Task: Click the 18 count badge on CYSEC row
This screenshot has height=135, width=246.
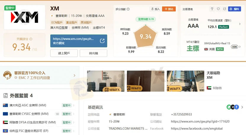Action: [57, 114]
